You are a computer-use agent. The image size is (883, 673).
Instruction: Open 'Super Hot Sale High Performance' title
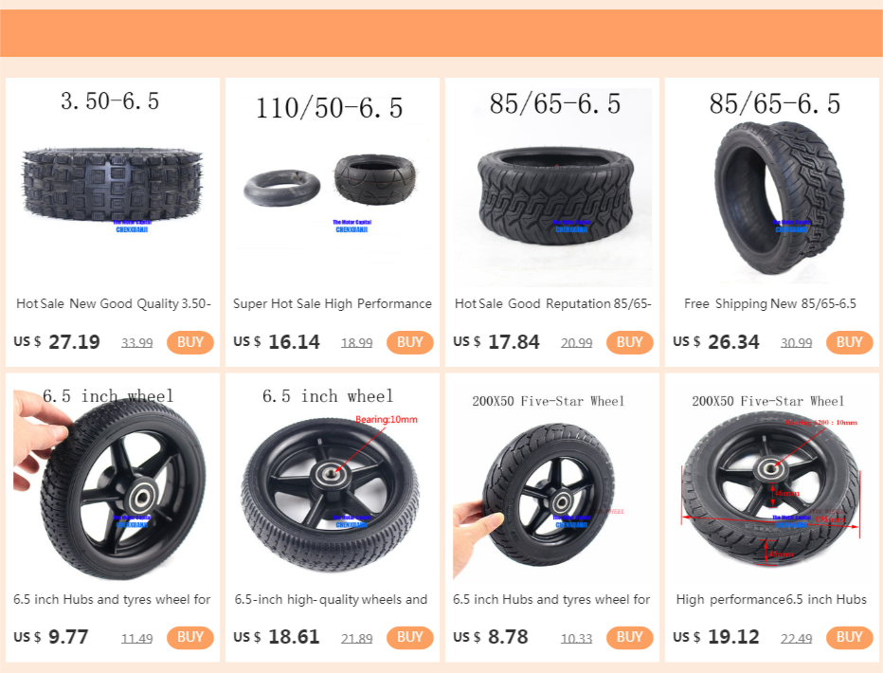(333, 304)
